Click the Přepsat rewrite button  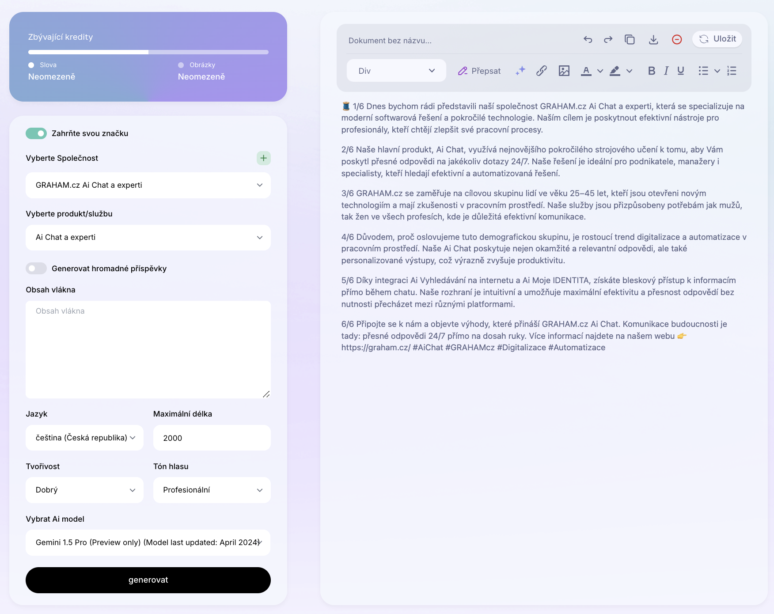[479, 71]
